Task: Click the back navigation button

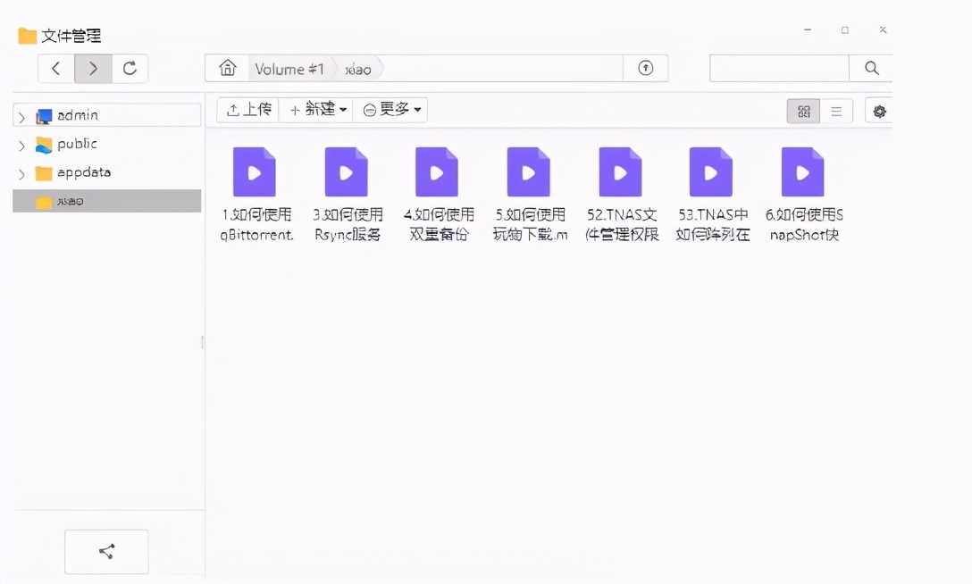Action: (x=55, y=68)
